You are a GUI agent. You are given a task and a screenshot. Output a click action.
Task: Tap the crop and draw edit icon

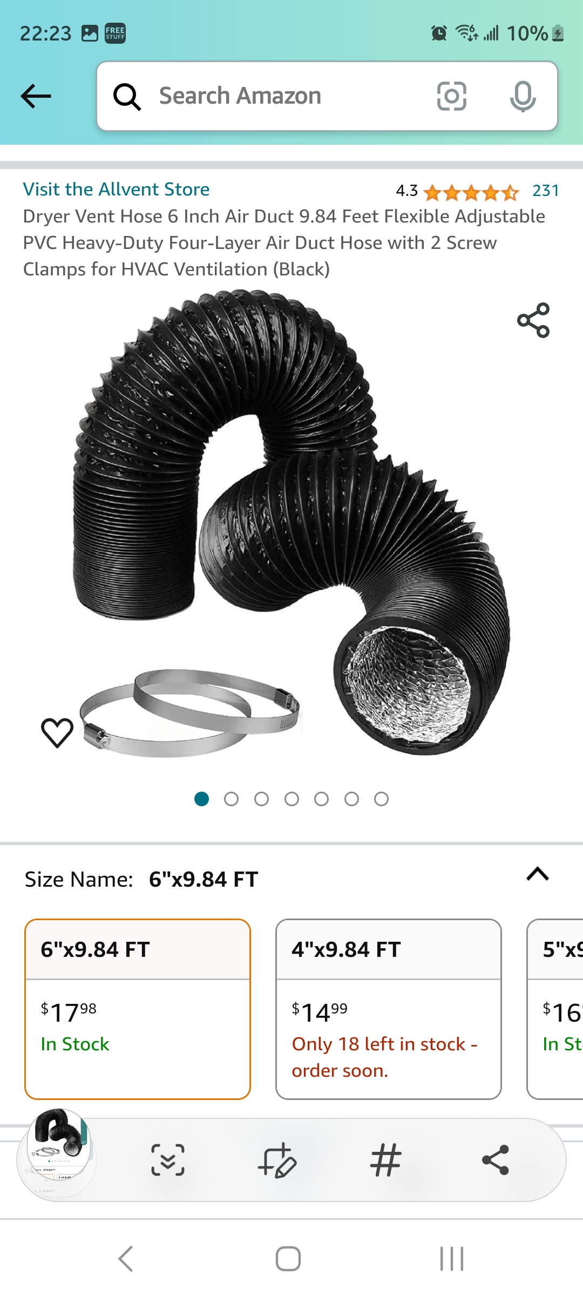pos(277,1160)
